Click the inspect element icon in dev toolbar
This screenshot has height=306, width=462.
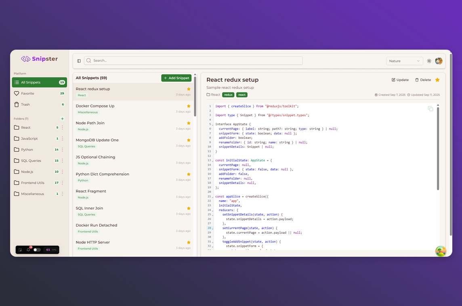pos(21,250)
